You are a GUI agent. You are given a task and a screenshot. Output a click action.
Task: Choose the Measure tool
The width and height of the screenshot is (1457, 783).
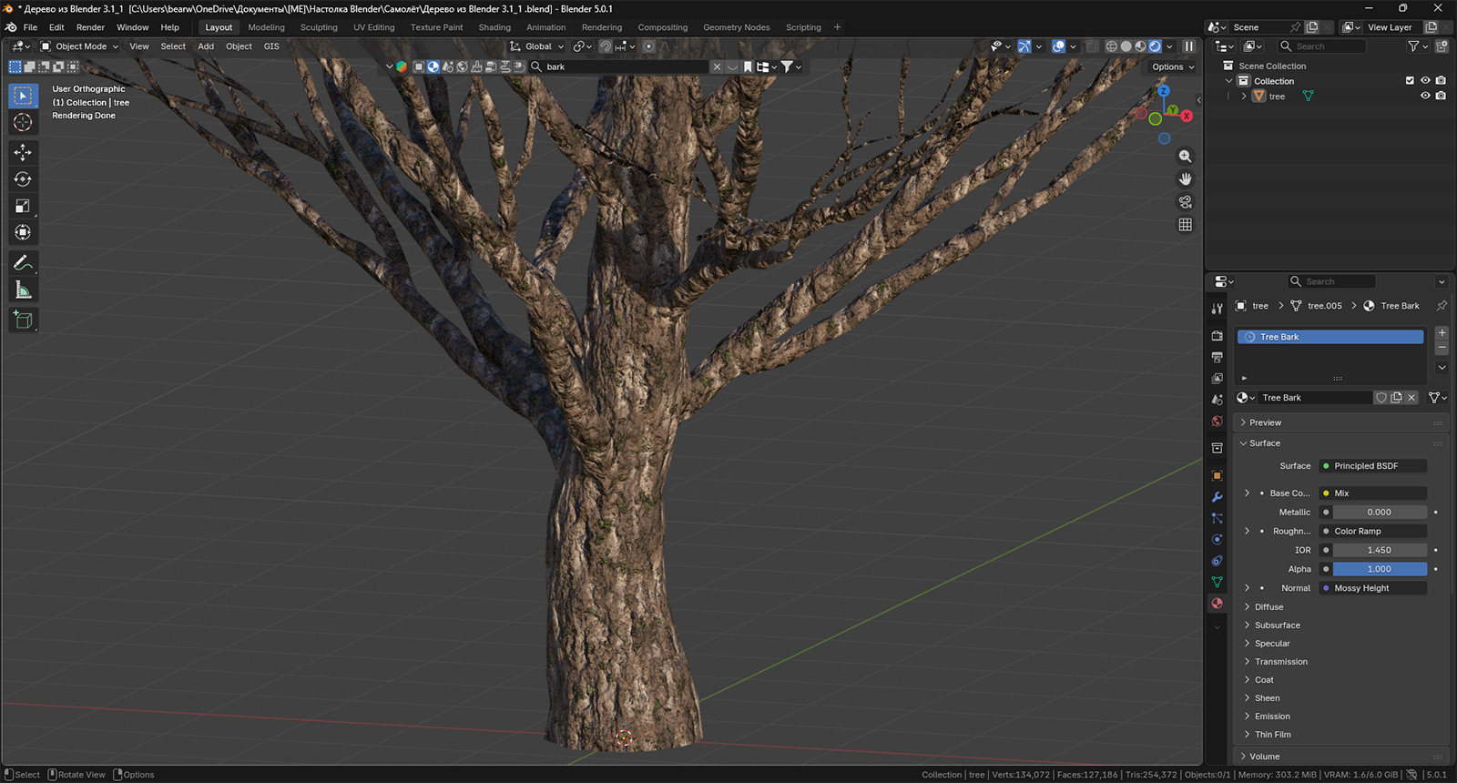pos(23,290)
